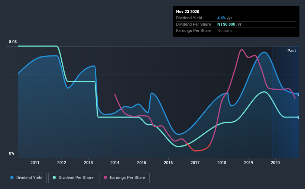
Task: Click the pink Earnings Per Share legend dot
Action: pyautogui.click(x=106, y=177)
